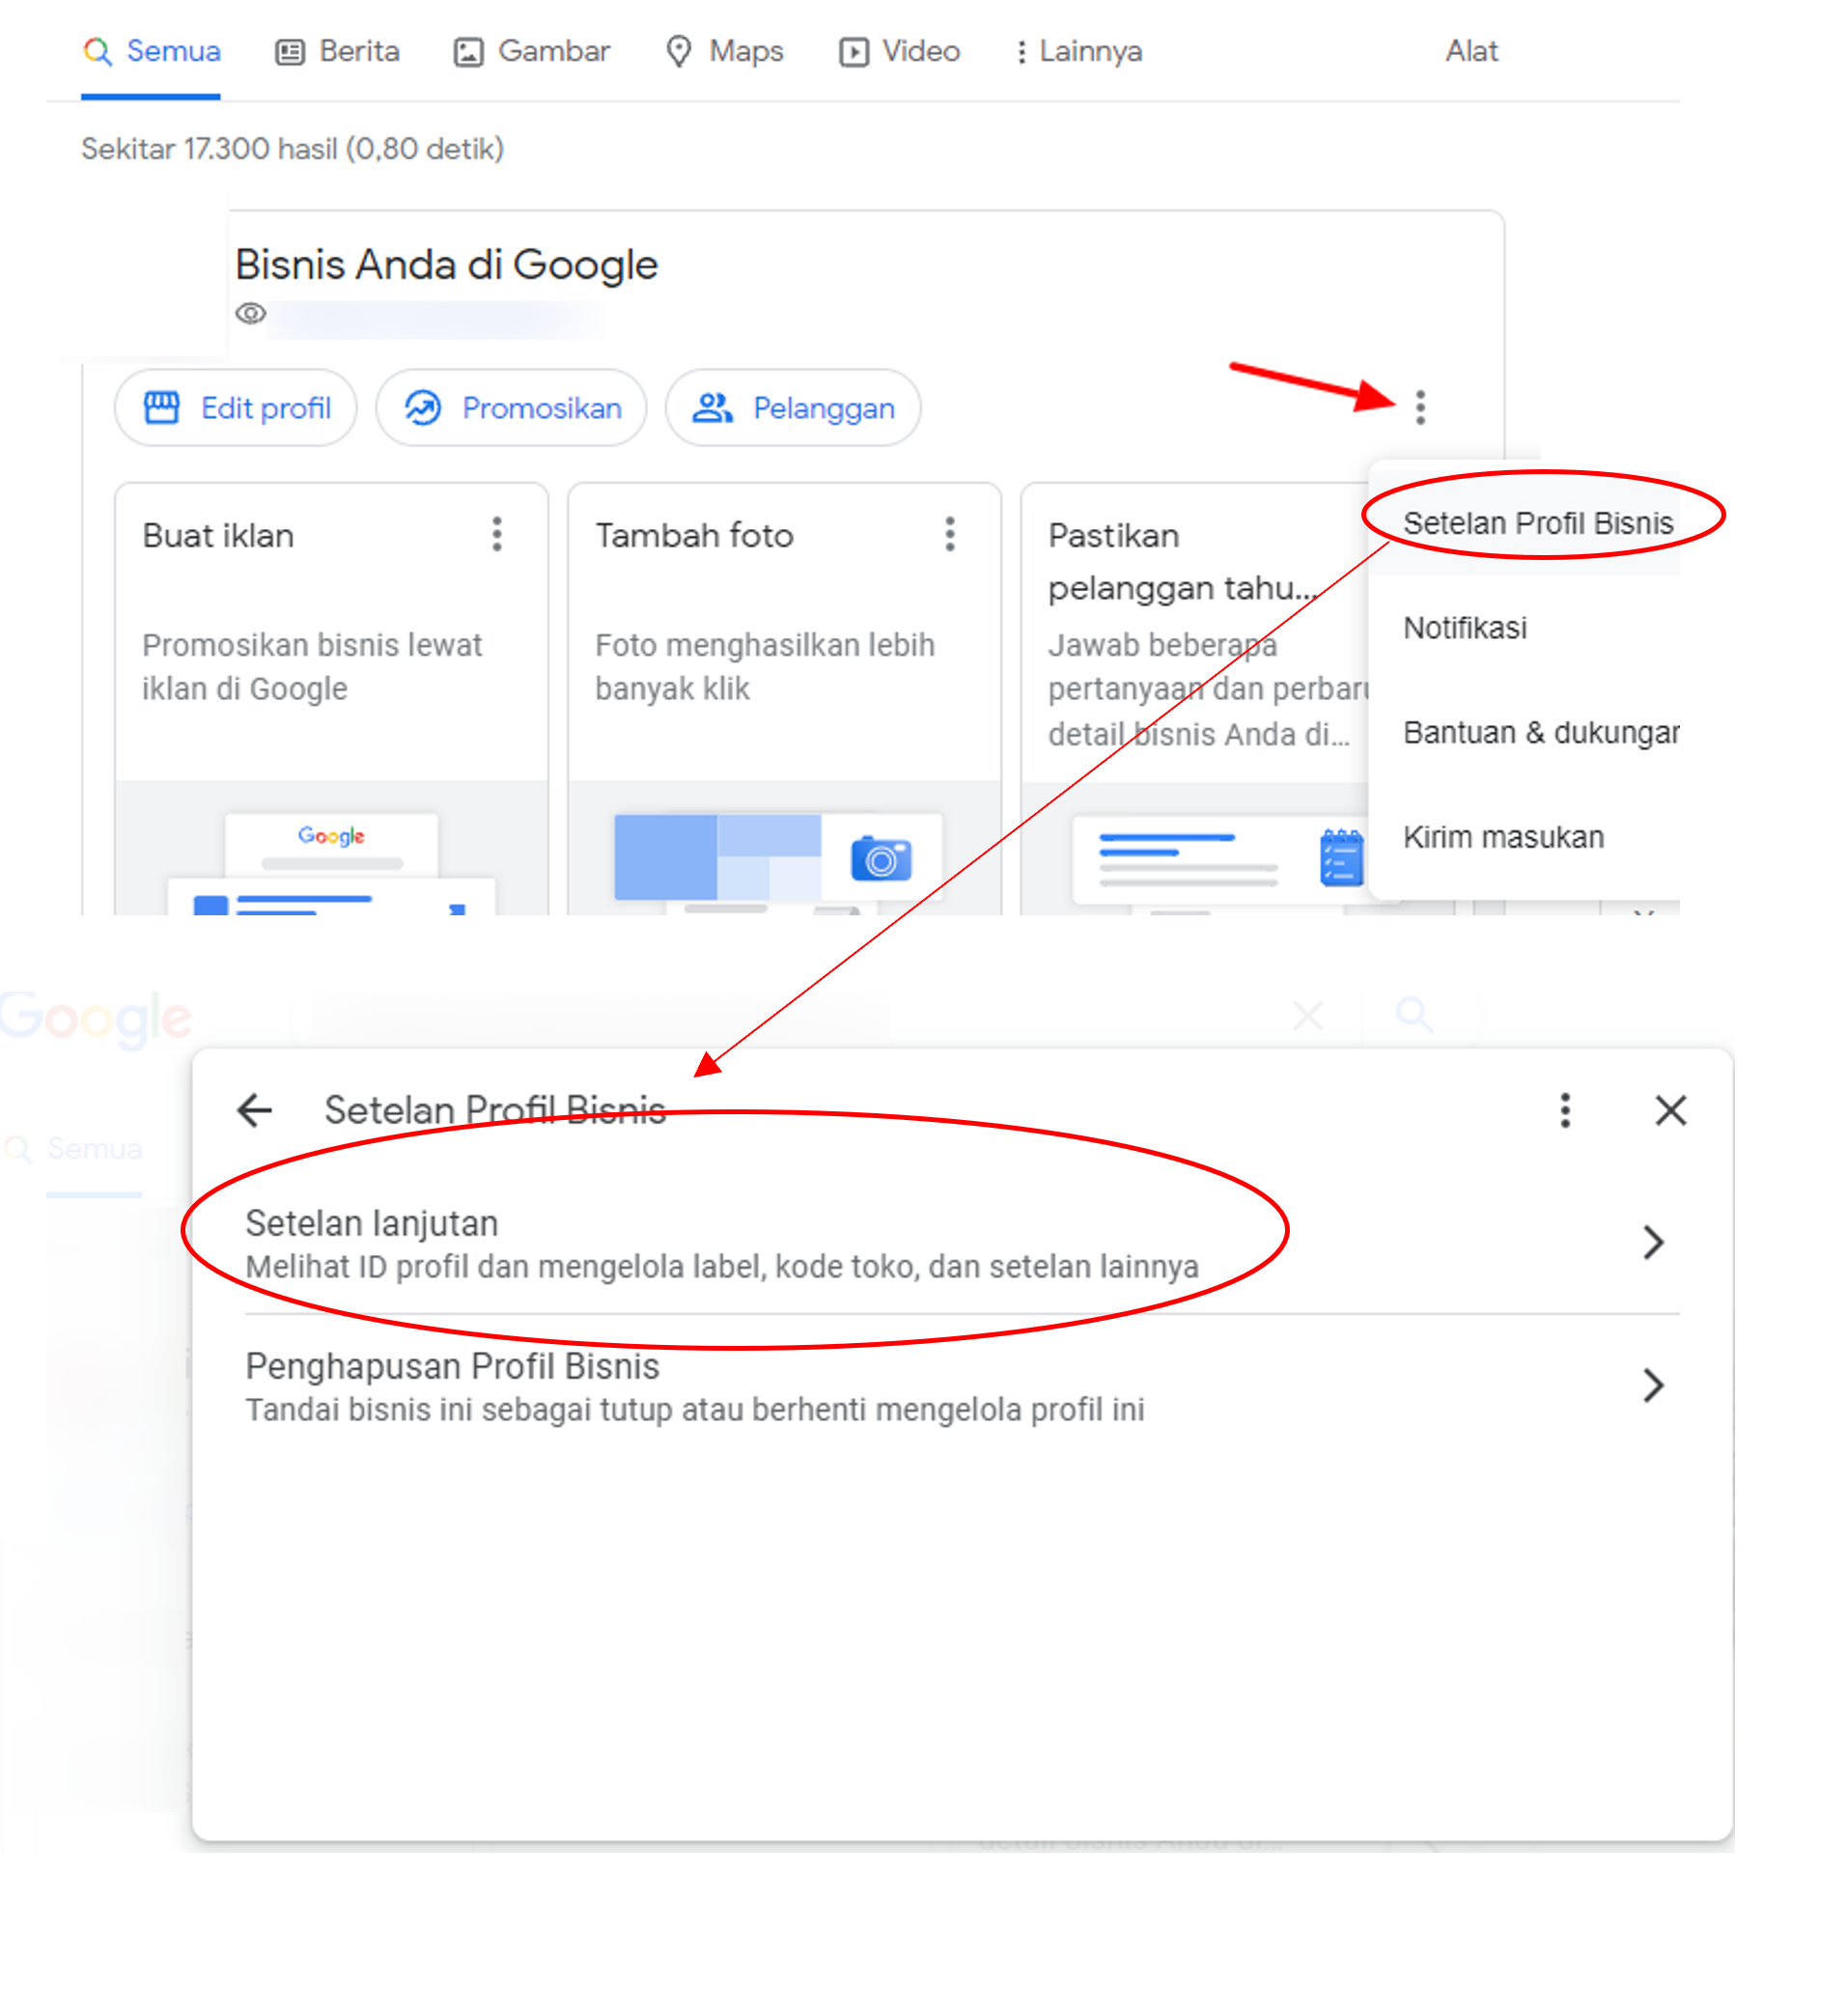Click the result count text Sekitar 17.300 hasil
The image size is (1847, 2016).
pos(292,149)
